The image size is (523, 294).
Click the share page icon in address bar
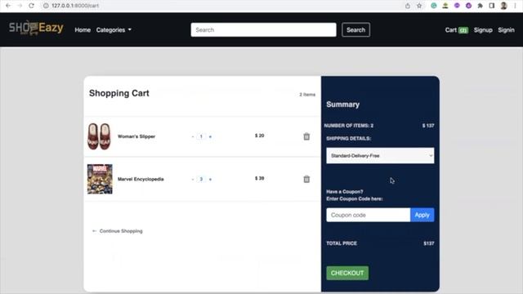[x=408, y=6]
